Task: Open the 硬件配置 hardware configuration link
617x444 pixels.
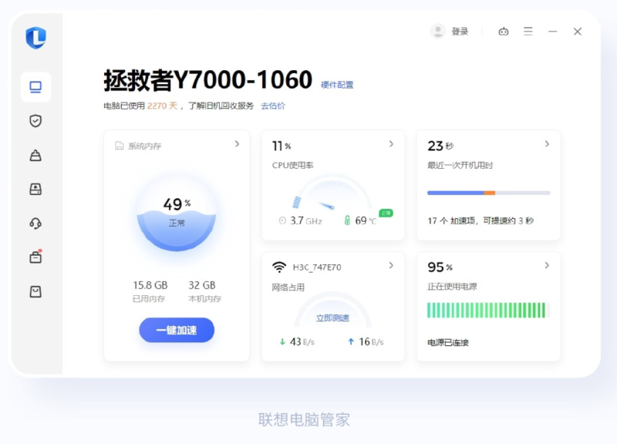Action: pos(337,85)
